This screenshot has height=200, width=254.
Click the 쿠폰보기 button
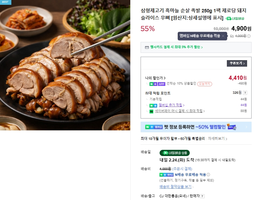click(236, 63)
